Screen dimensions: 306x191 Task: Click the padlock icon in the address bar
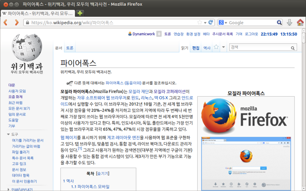28,23
